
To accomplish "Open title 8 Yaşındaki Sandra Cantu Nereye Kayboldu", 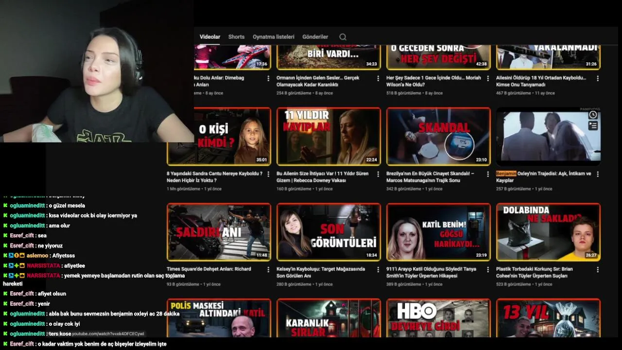I will click(x=215, y=177).
